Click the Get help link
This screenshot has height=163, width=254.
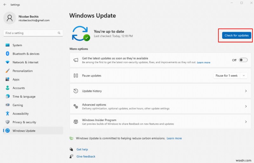point(82,149)
